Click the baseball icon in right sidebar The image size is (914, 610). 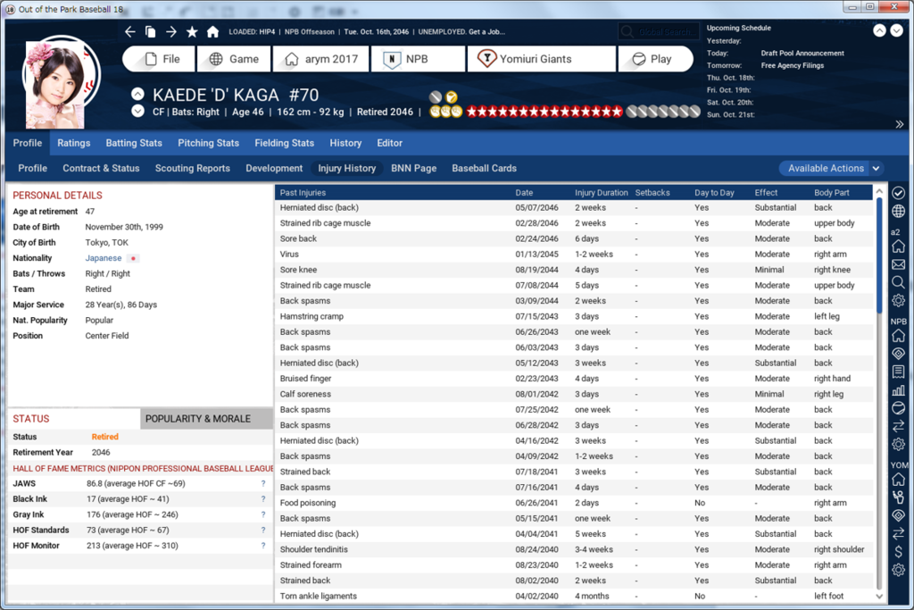pyautogui.click(x=898, y=407)
